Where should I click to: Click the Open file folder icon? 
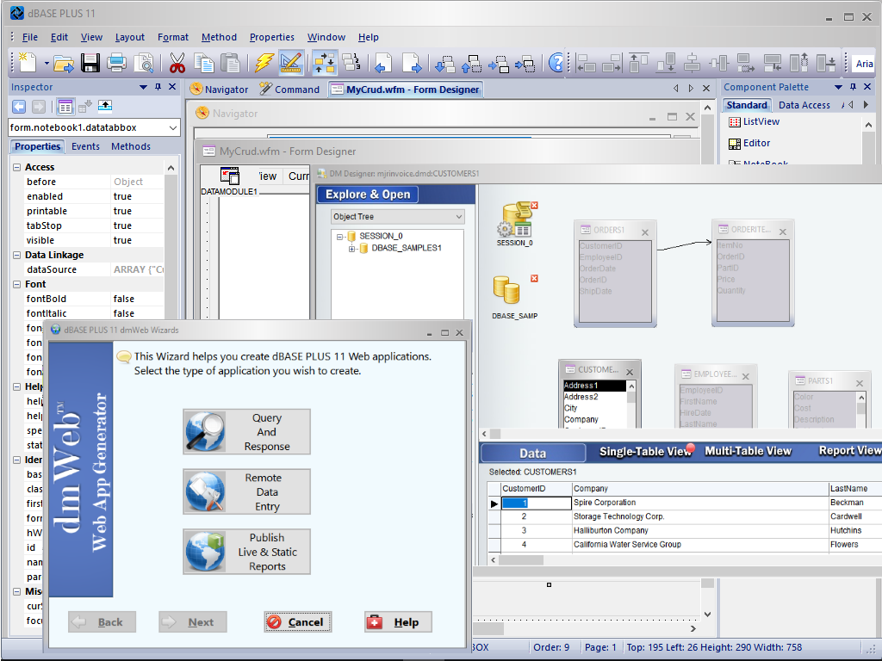(64, 63)
